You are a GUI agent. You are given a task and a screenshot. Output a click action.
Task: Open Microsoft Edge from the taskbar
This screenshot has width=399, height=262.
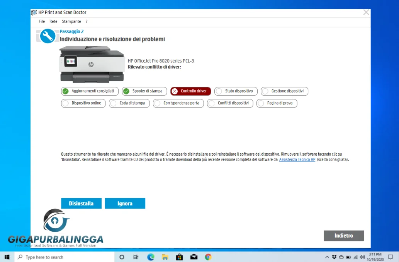151,257
